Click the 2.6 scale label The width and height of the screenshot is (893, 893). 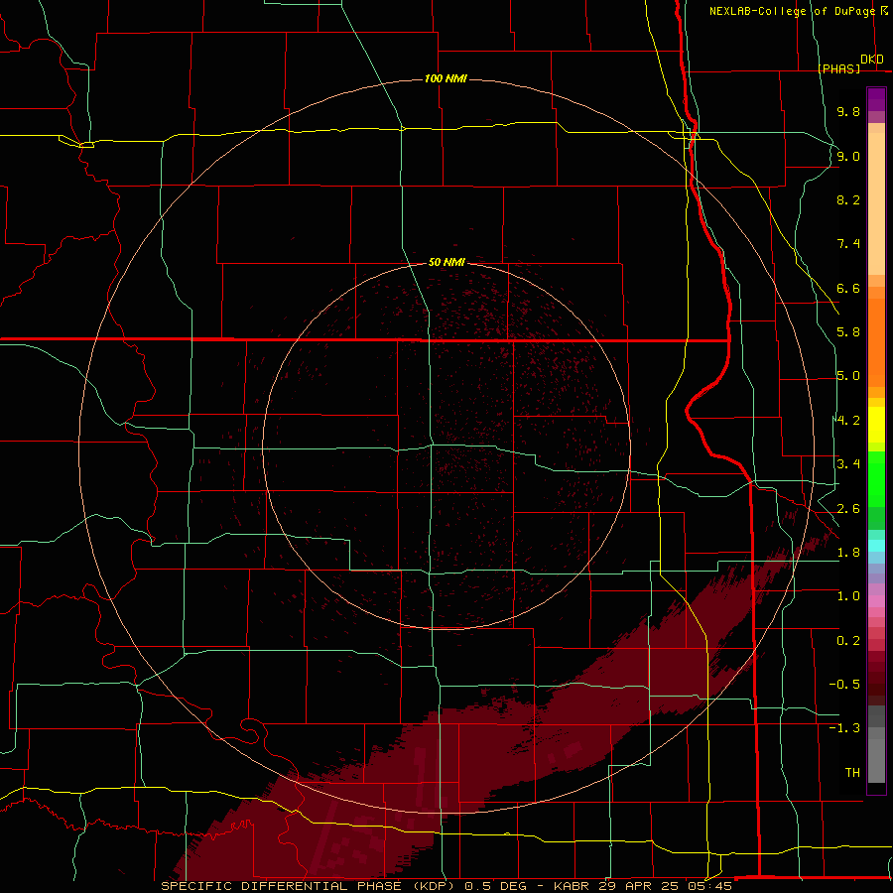click(x=848, y=509)
